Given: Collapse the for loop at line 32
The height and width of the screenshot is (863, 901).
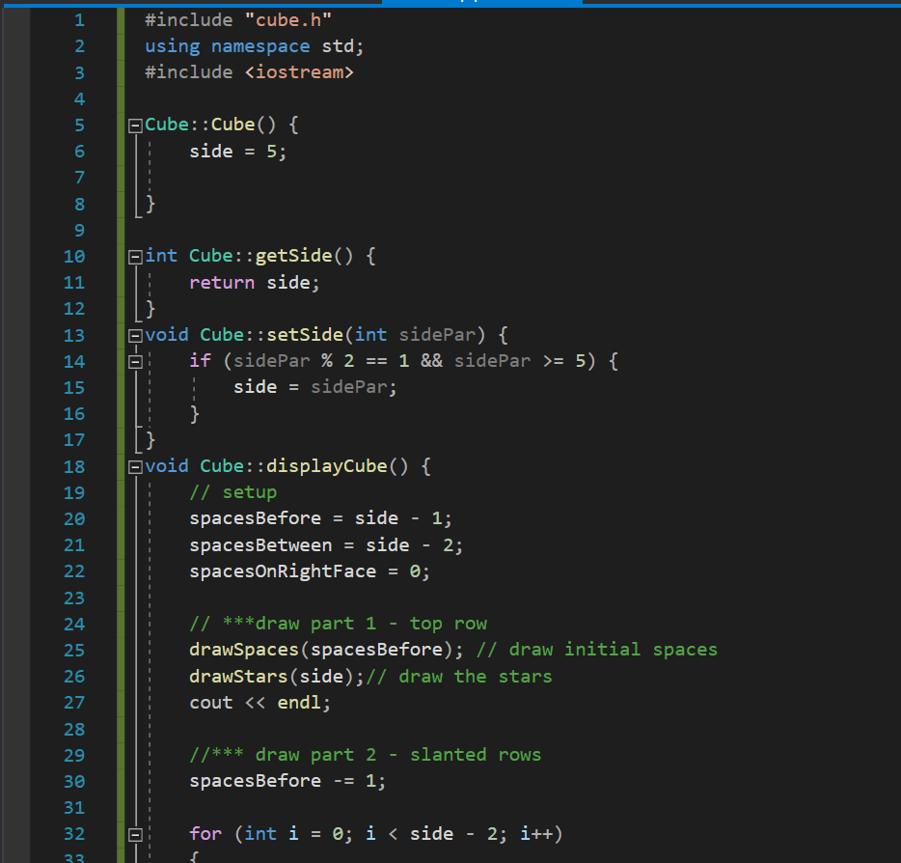Looking at the screenshot, I should [x=135, y=833].
